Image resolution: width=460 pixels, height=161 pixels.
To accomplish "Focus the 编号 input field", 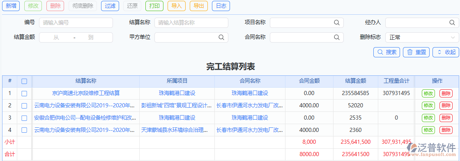I will (76, 23).
